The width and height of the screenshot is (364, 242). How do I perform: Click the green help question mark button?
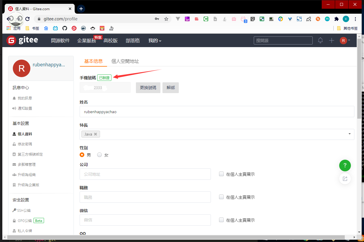[345, 166]
